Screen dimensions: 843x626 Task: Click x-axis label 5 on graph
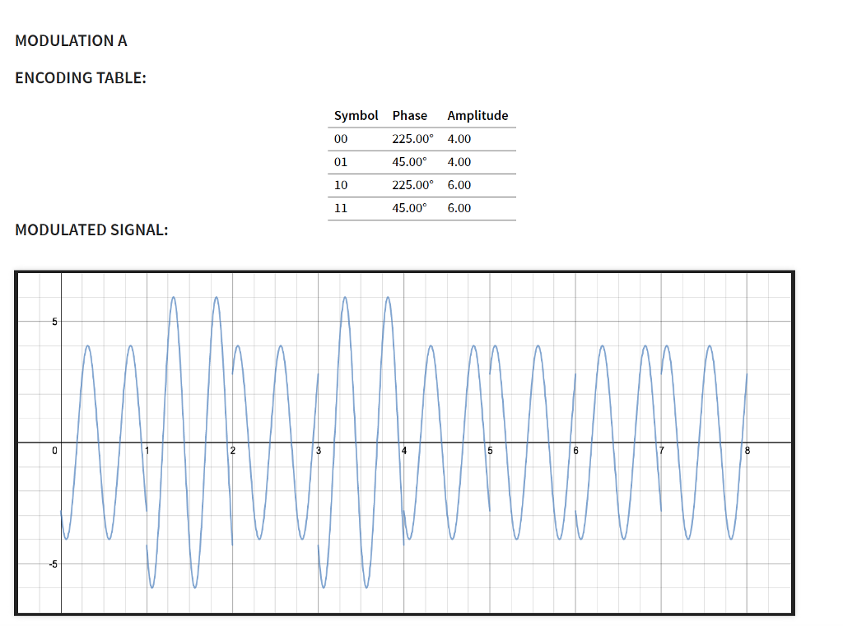pyautogui.click(x=490, y=451)
